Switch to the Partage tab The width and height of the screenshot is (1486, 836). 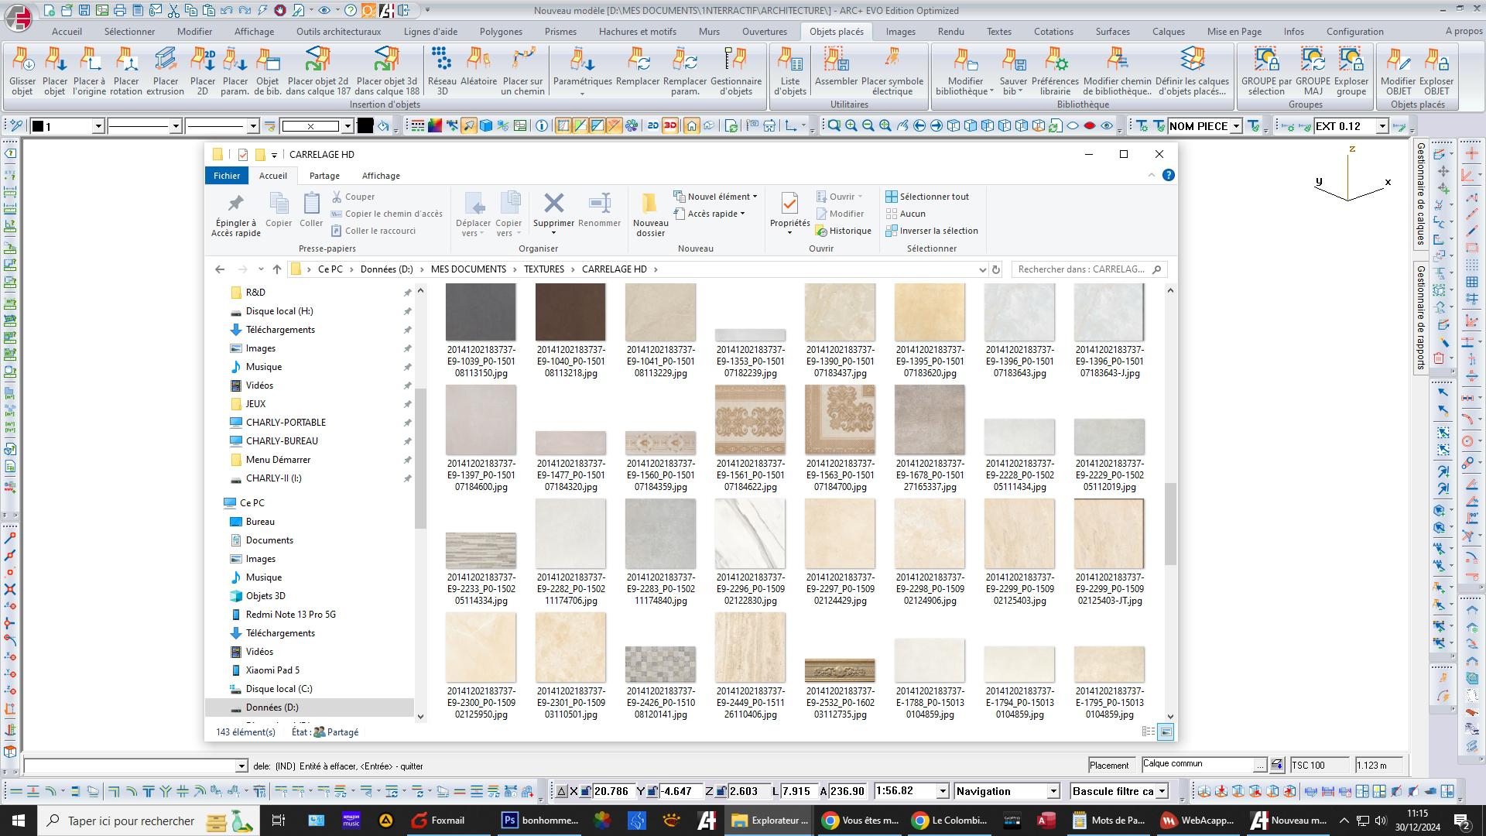(324, 176)
